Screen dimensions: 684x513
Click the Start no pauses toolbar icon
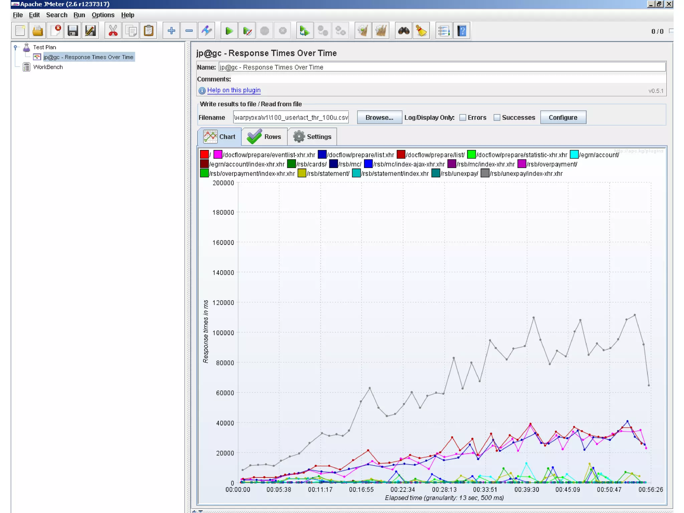247,31
